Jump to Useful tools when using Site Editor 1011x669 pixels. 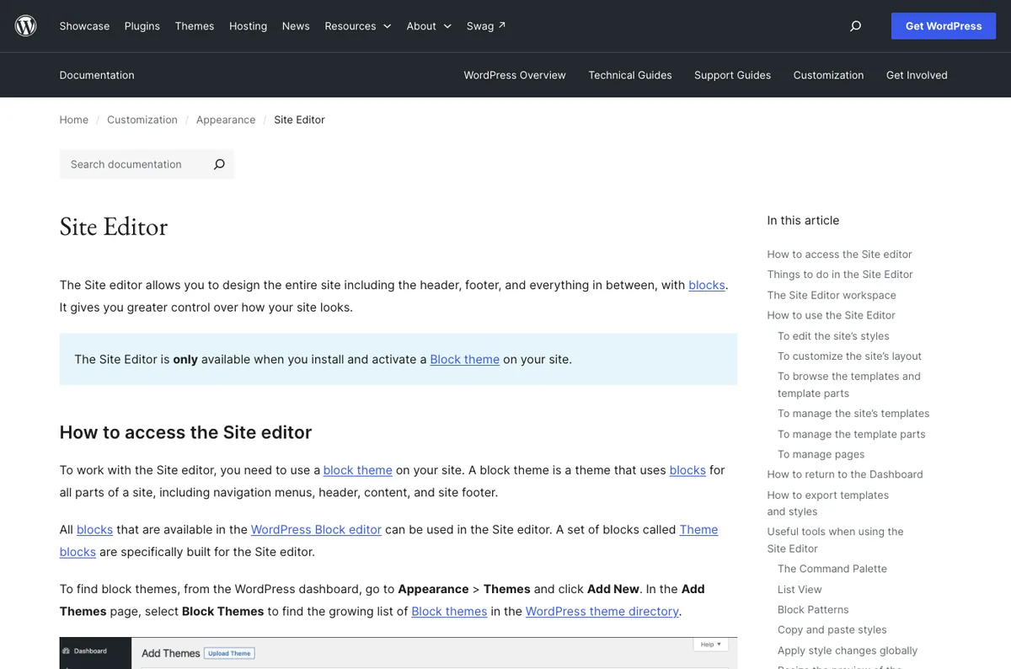click(835, 539)
